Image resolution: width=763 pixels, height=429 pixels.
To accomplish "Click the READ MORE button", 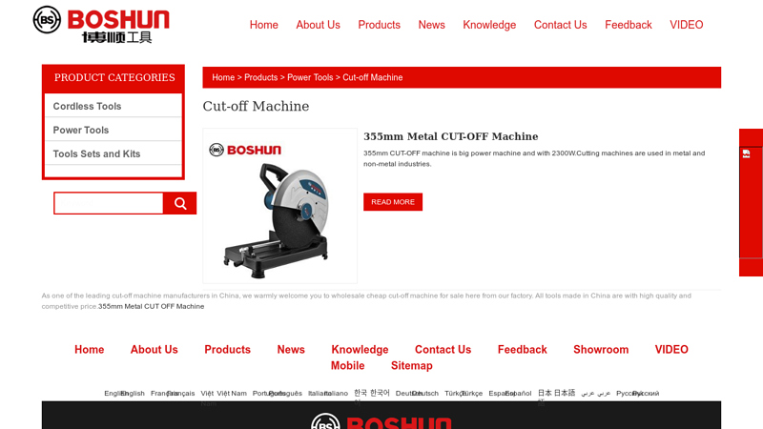I will [x=393, y=202].
